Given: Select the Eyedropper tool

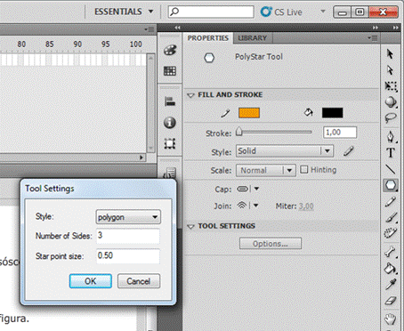Looking at the screenshot, I should 391,284.
